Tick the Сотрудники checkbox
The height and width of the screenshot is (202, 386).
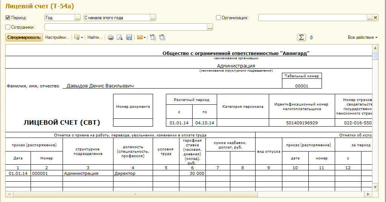click(x=8, y=27)
